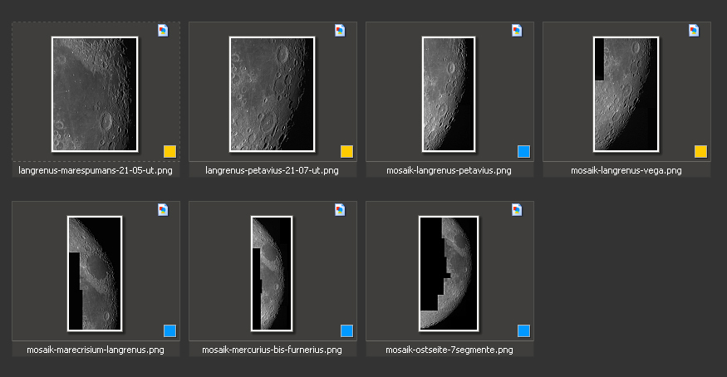Image resolution: width=727 pixels, height=377 pixels.
Task: Click blue color label of mosaik-ostseite-7segmente.png
Action: pyautogui.click(x=523, y=330)
